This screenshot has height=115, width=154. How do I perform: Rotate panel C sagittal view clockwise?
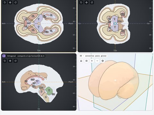tap(16, 61)
